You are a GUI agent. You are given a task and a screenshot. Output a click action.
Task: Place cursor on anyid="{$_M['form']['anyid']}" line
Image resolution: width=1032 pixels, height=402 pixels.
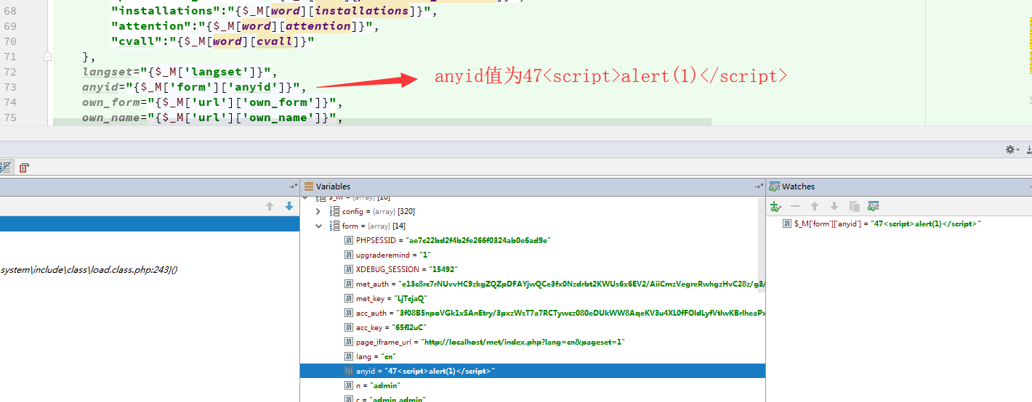pos(194,87)
